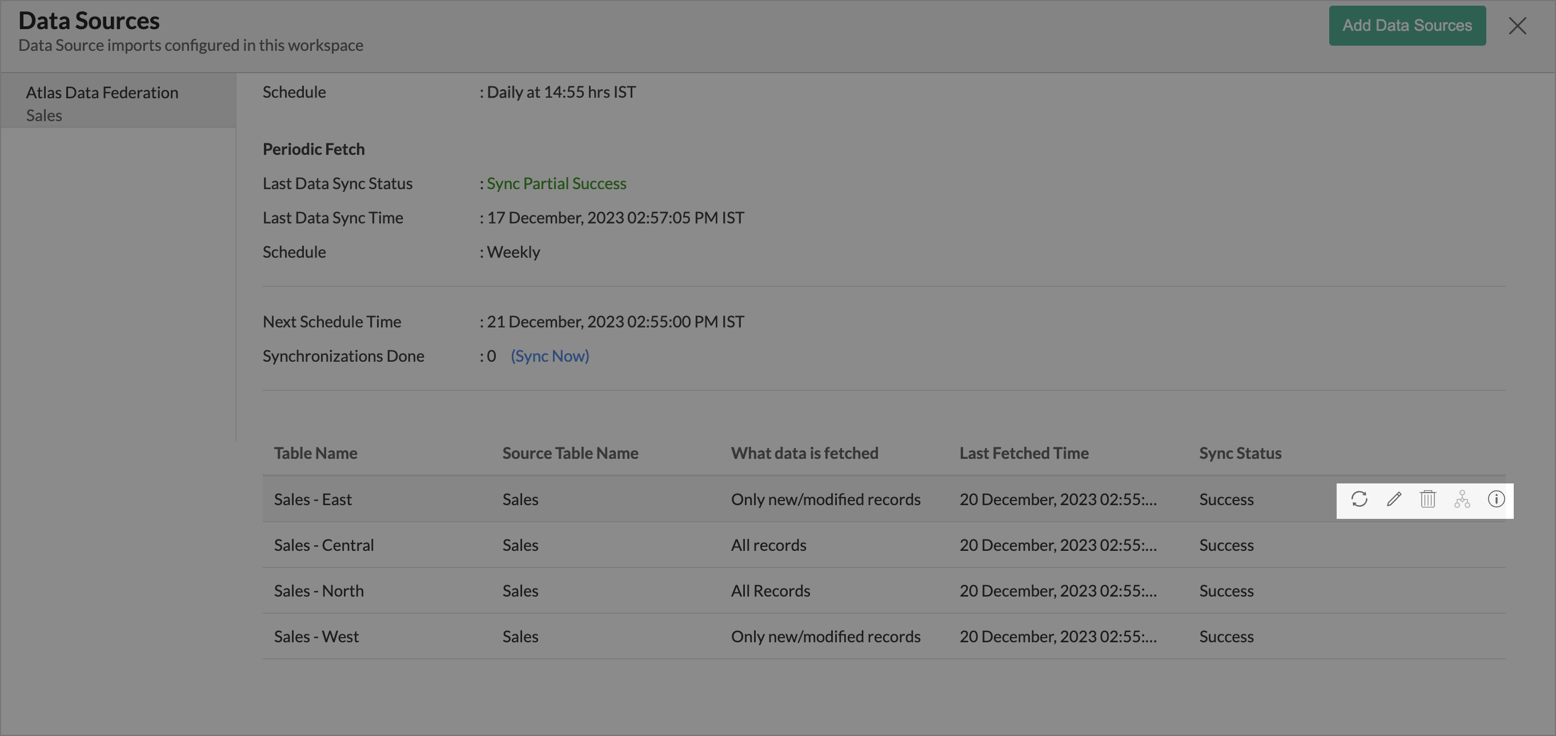Screen dimensions: 1556x736
Task: Click the Sync Partial Success status link
Action: pyautogui.click(x=556, y=183)
